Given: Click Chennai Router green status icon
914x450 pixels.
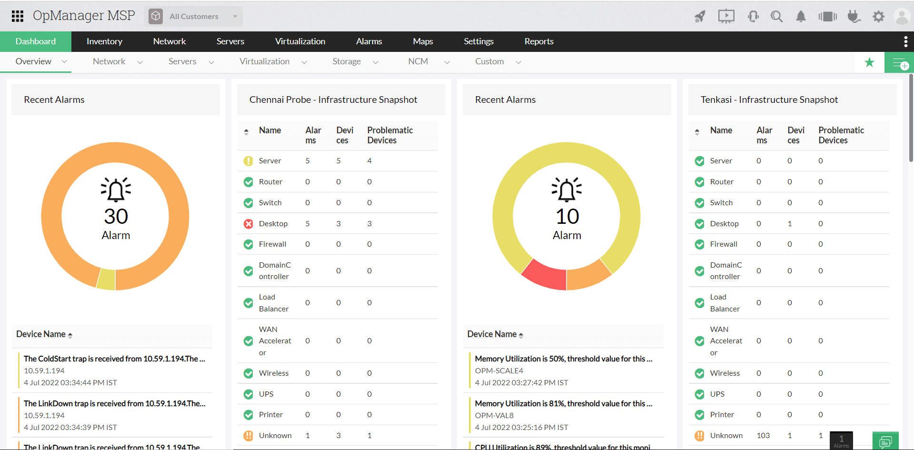Looking at the screenshot, I should pyautogui.click(x=248, y=182).
